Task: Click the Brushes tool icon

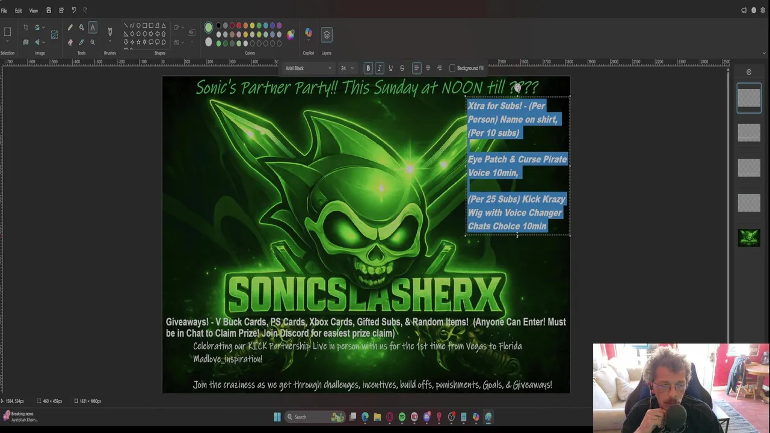Action: pyautogui.click(x=110, y=31)
